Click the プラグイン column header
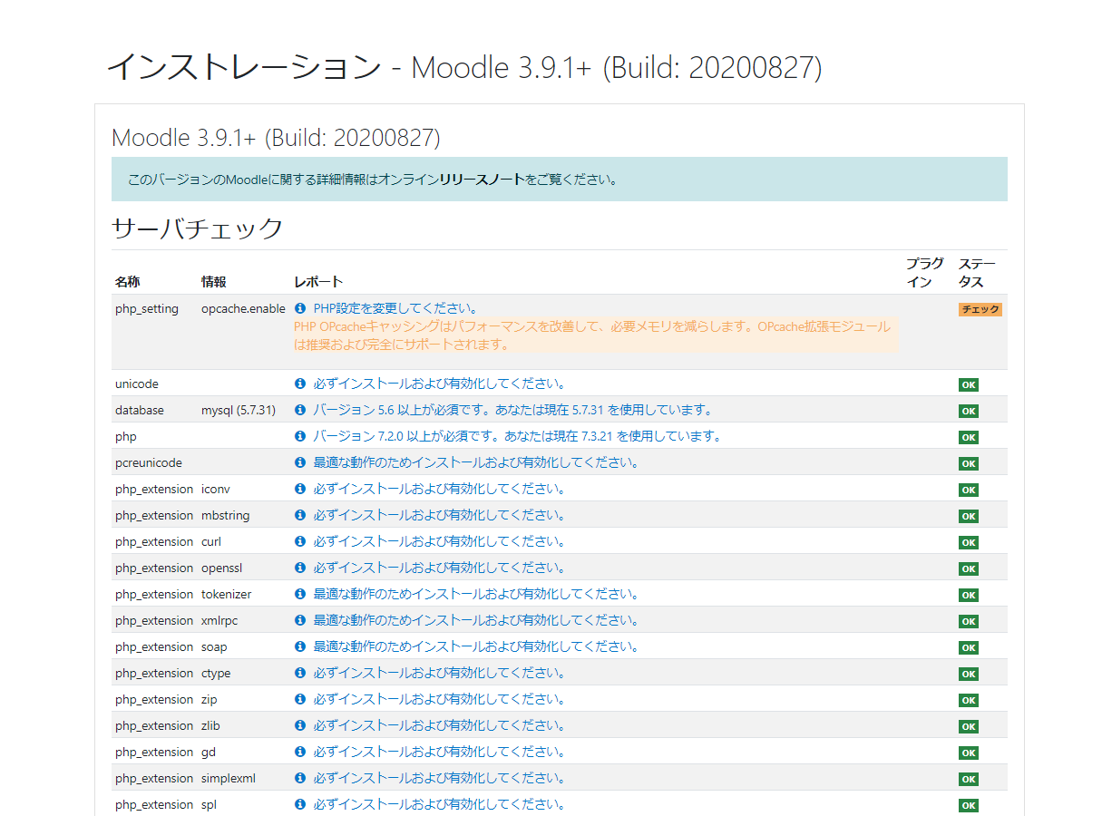1102x816 pixels. pyautogui.click(x=925, y=272)
